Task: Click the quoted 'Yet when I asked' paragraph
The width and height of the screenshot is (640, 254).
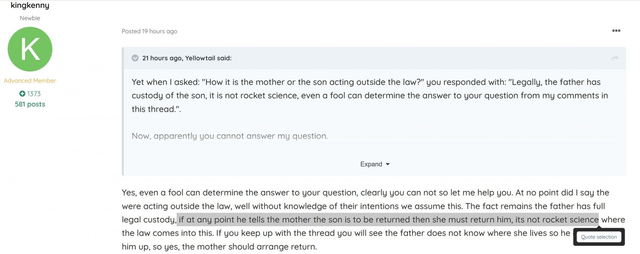Action: [x=370, y=95]
